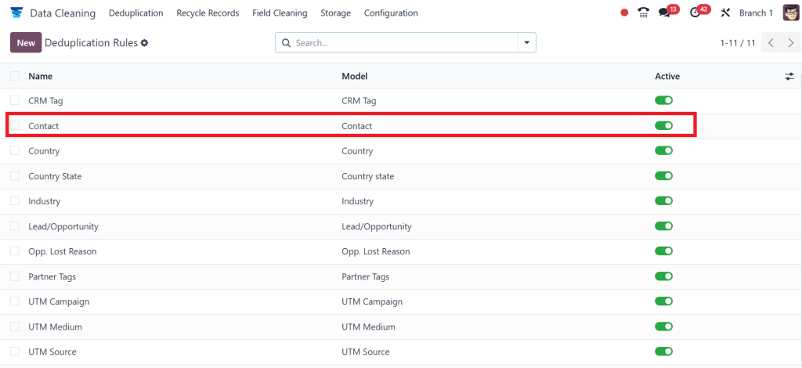Viewport: 802px width, 368px height.
Task: Toggle Active switch for UTM Campaign
Action: (664, 301)
